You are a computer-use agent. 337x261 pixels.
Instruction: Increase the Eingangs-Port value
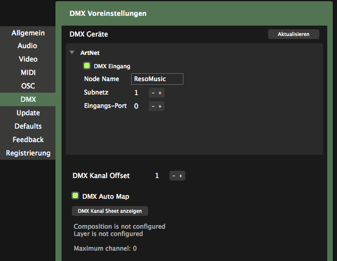click(160, 106)
